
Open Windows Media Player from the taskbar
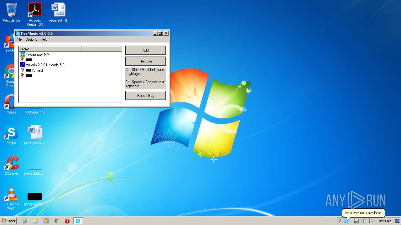tap(46, 221)
